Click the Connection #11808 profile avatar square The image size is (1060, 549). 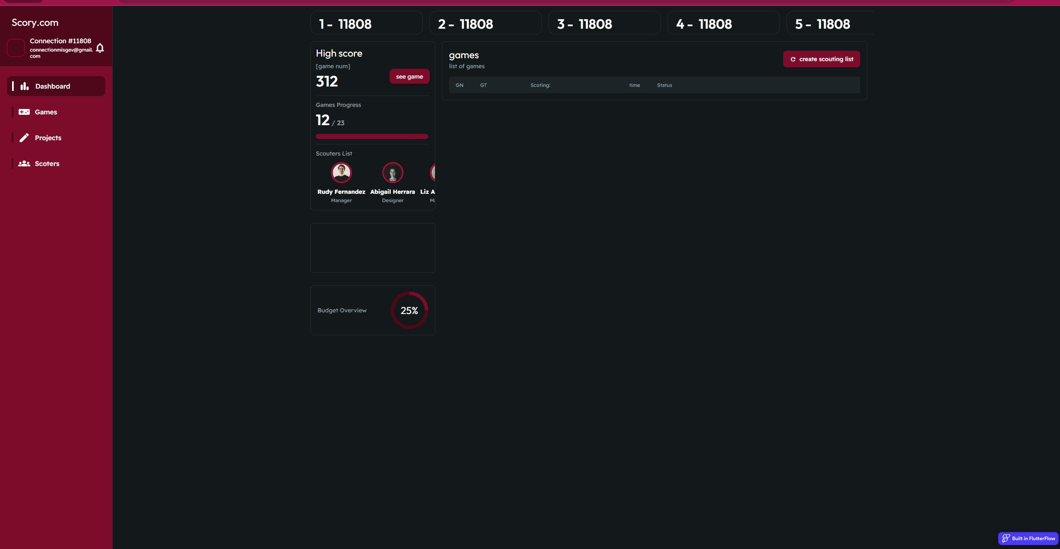pyautogui.click(x=16, y=48)
